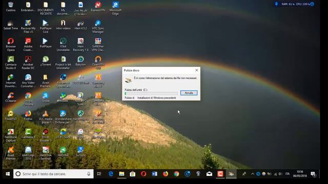
Task: Select the Google Chrome desktop shortcut
Action: (28, 99)
